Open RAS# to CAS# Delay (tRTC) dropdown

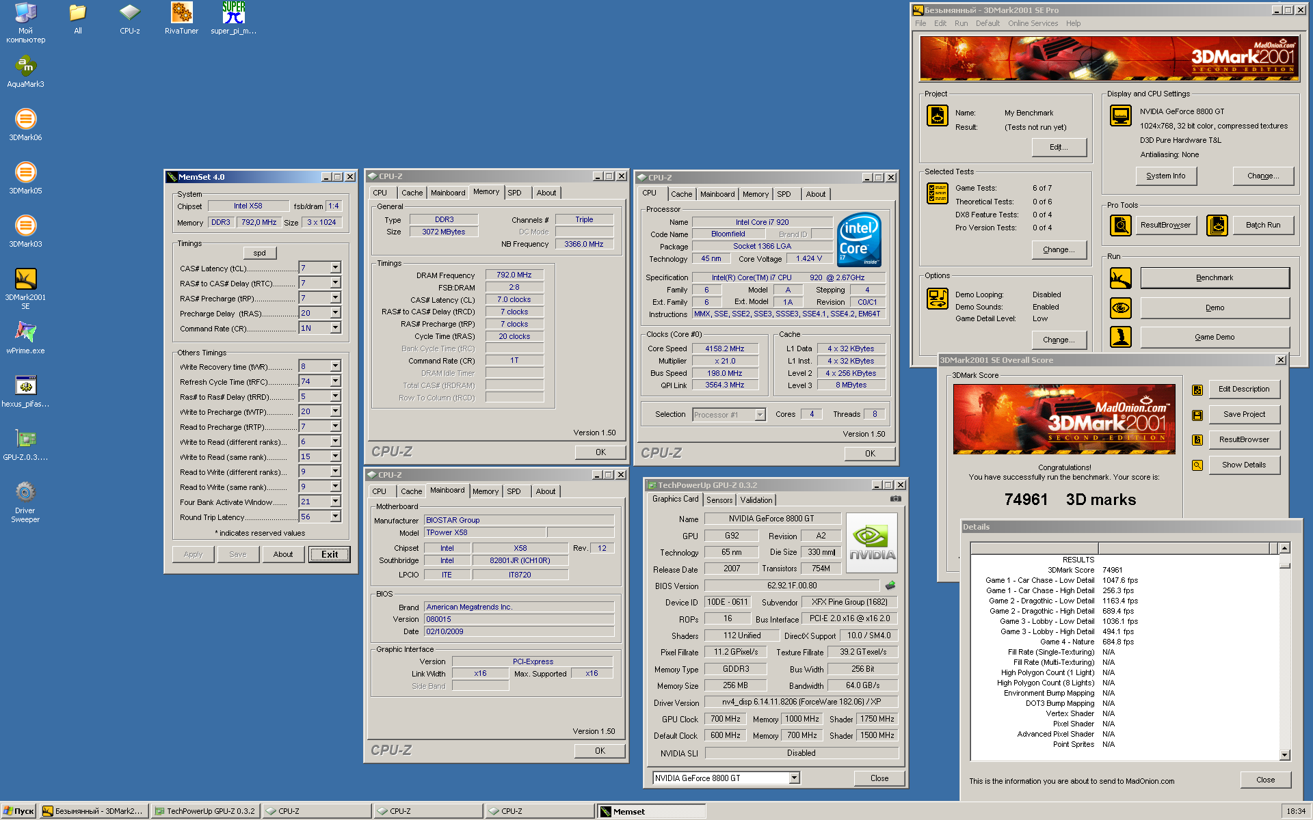[x=335, y=283]
